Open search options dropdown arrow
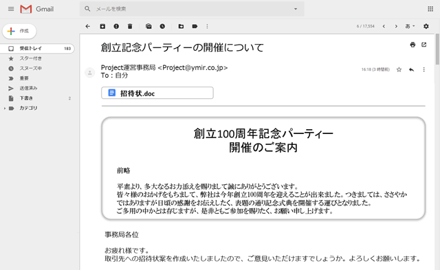 [296, 9]
